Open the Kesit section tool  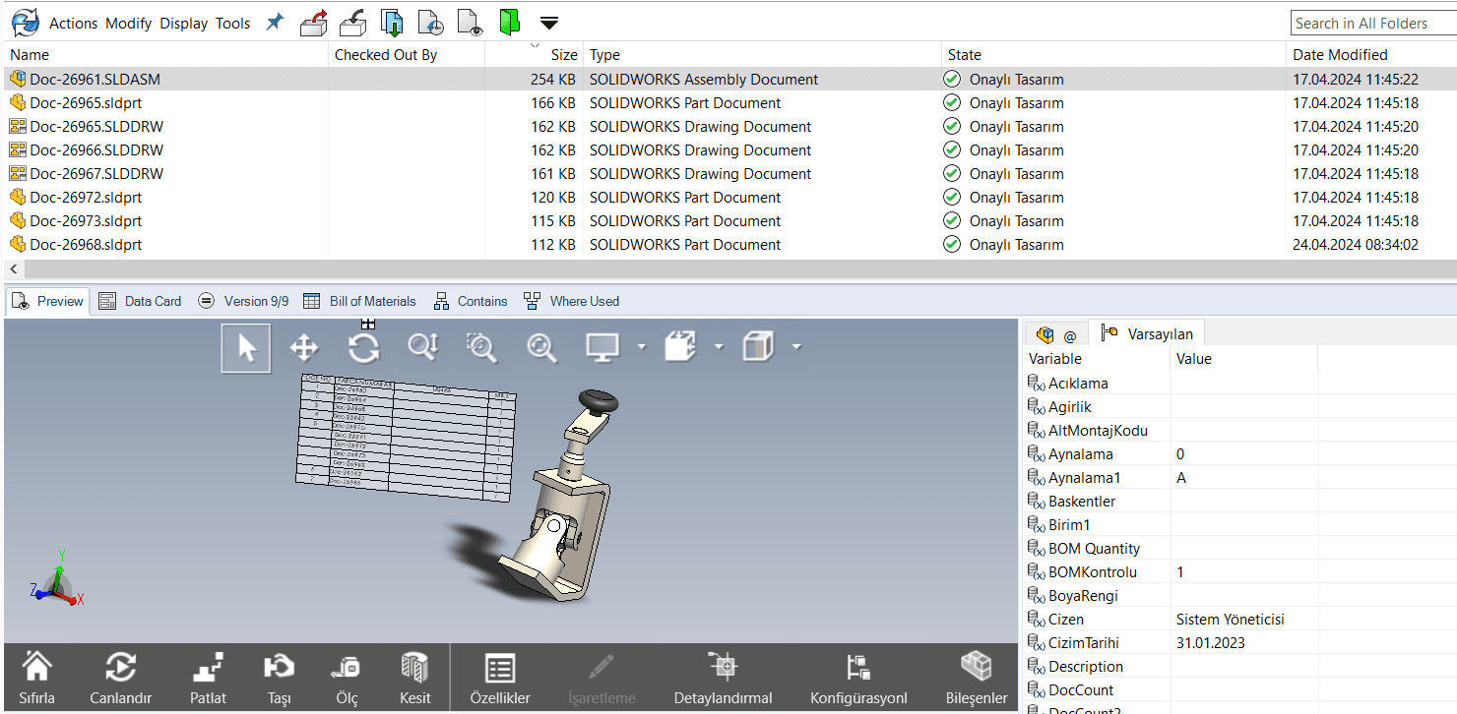point(414,679)
